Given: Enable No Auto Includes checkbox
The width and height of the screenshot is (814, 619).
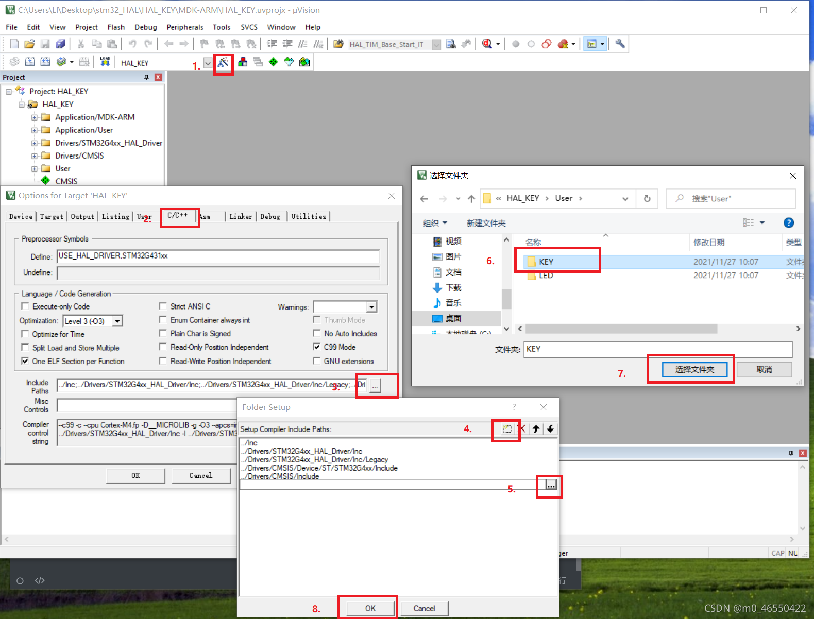Looking at the screenshot, I should click(317, 333).
